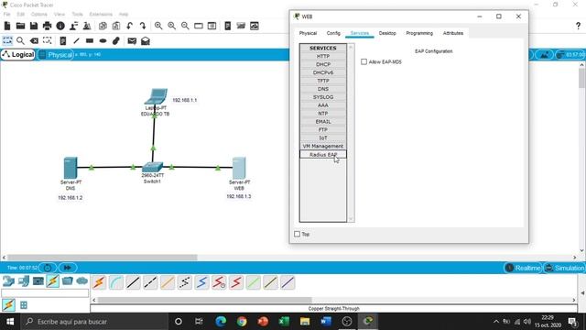Pick the Serial DCE red cable with clock

pyautogui.click(x=219, y=282)
